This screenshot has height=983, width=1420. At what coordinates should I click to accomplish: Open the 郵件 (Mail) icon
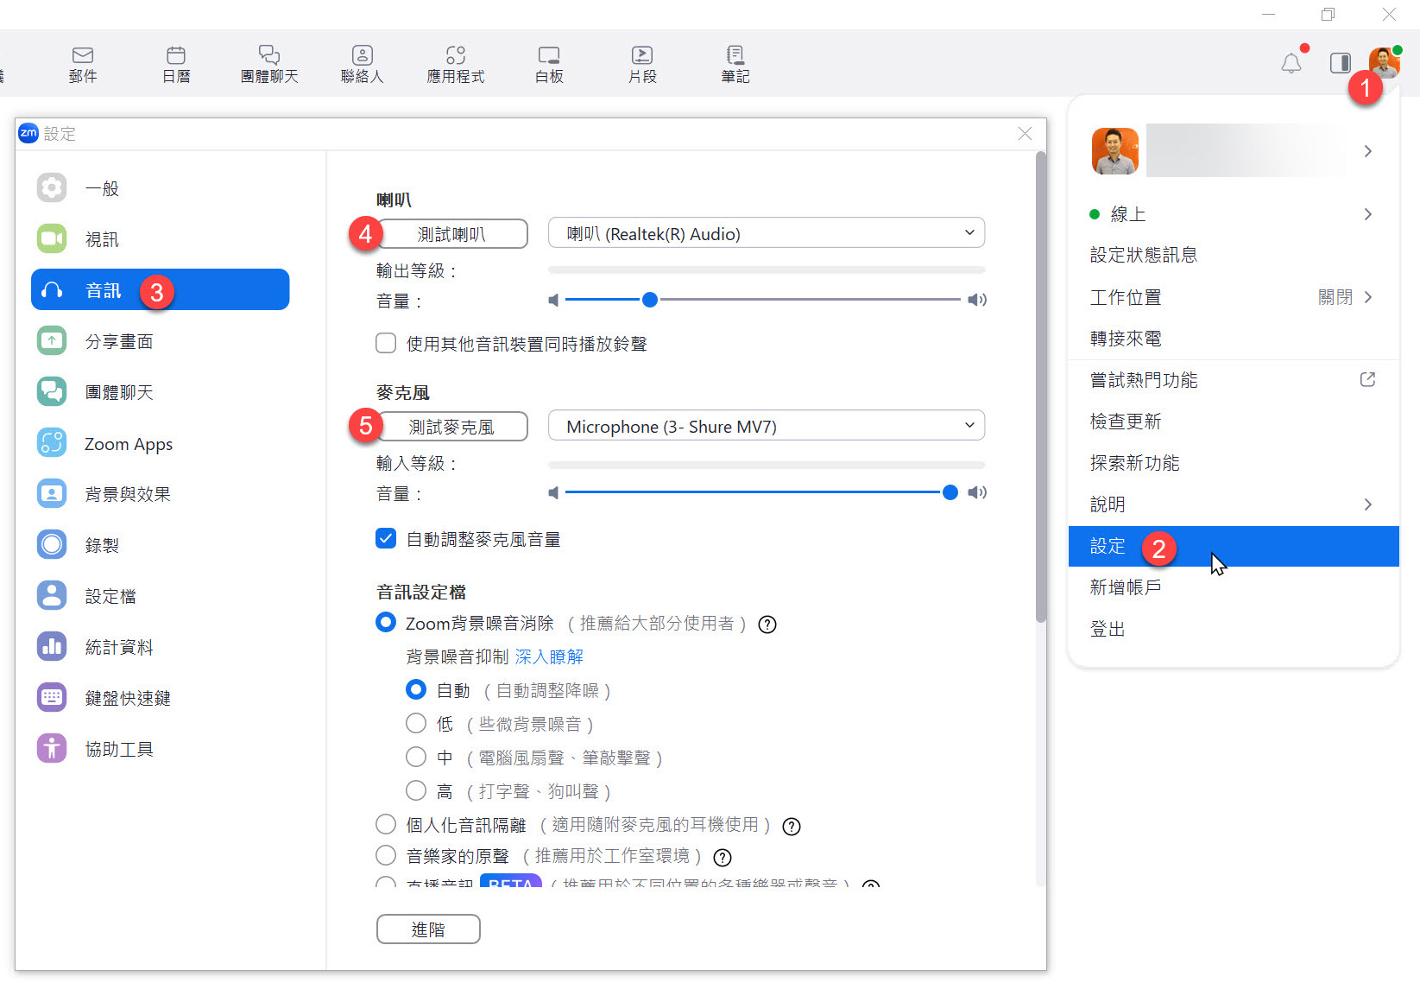(82, 62)
